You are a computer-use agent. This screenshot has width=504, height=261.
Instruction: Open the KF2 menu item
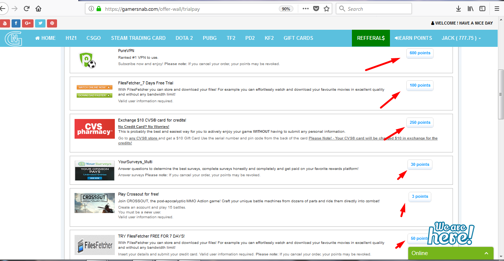coord(269,38)
